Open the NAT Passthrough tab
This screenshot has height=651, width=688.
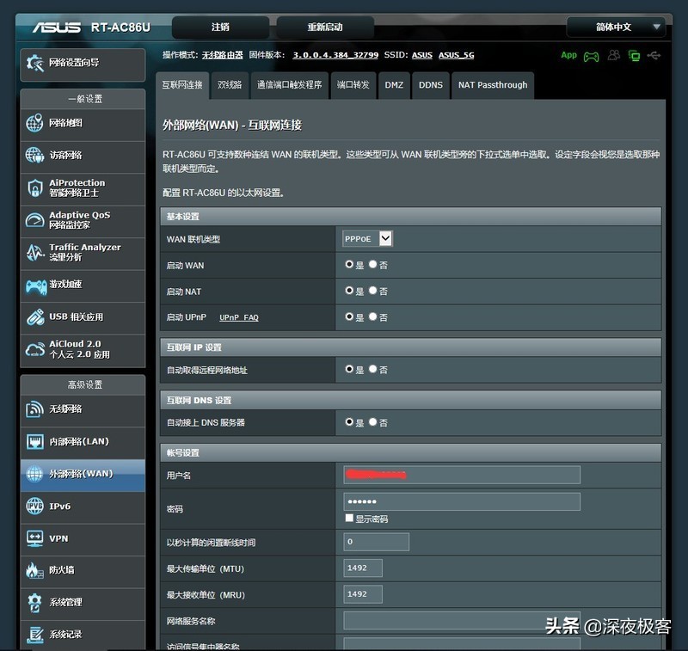click(492, 85)
